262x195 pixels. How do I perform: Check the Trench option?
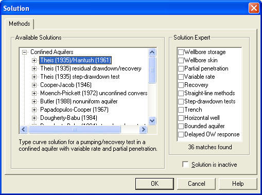coord(181,110)
